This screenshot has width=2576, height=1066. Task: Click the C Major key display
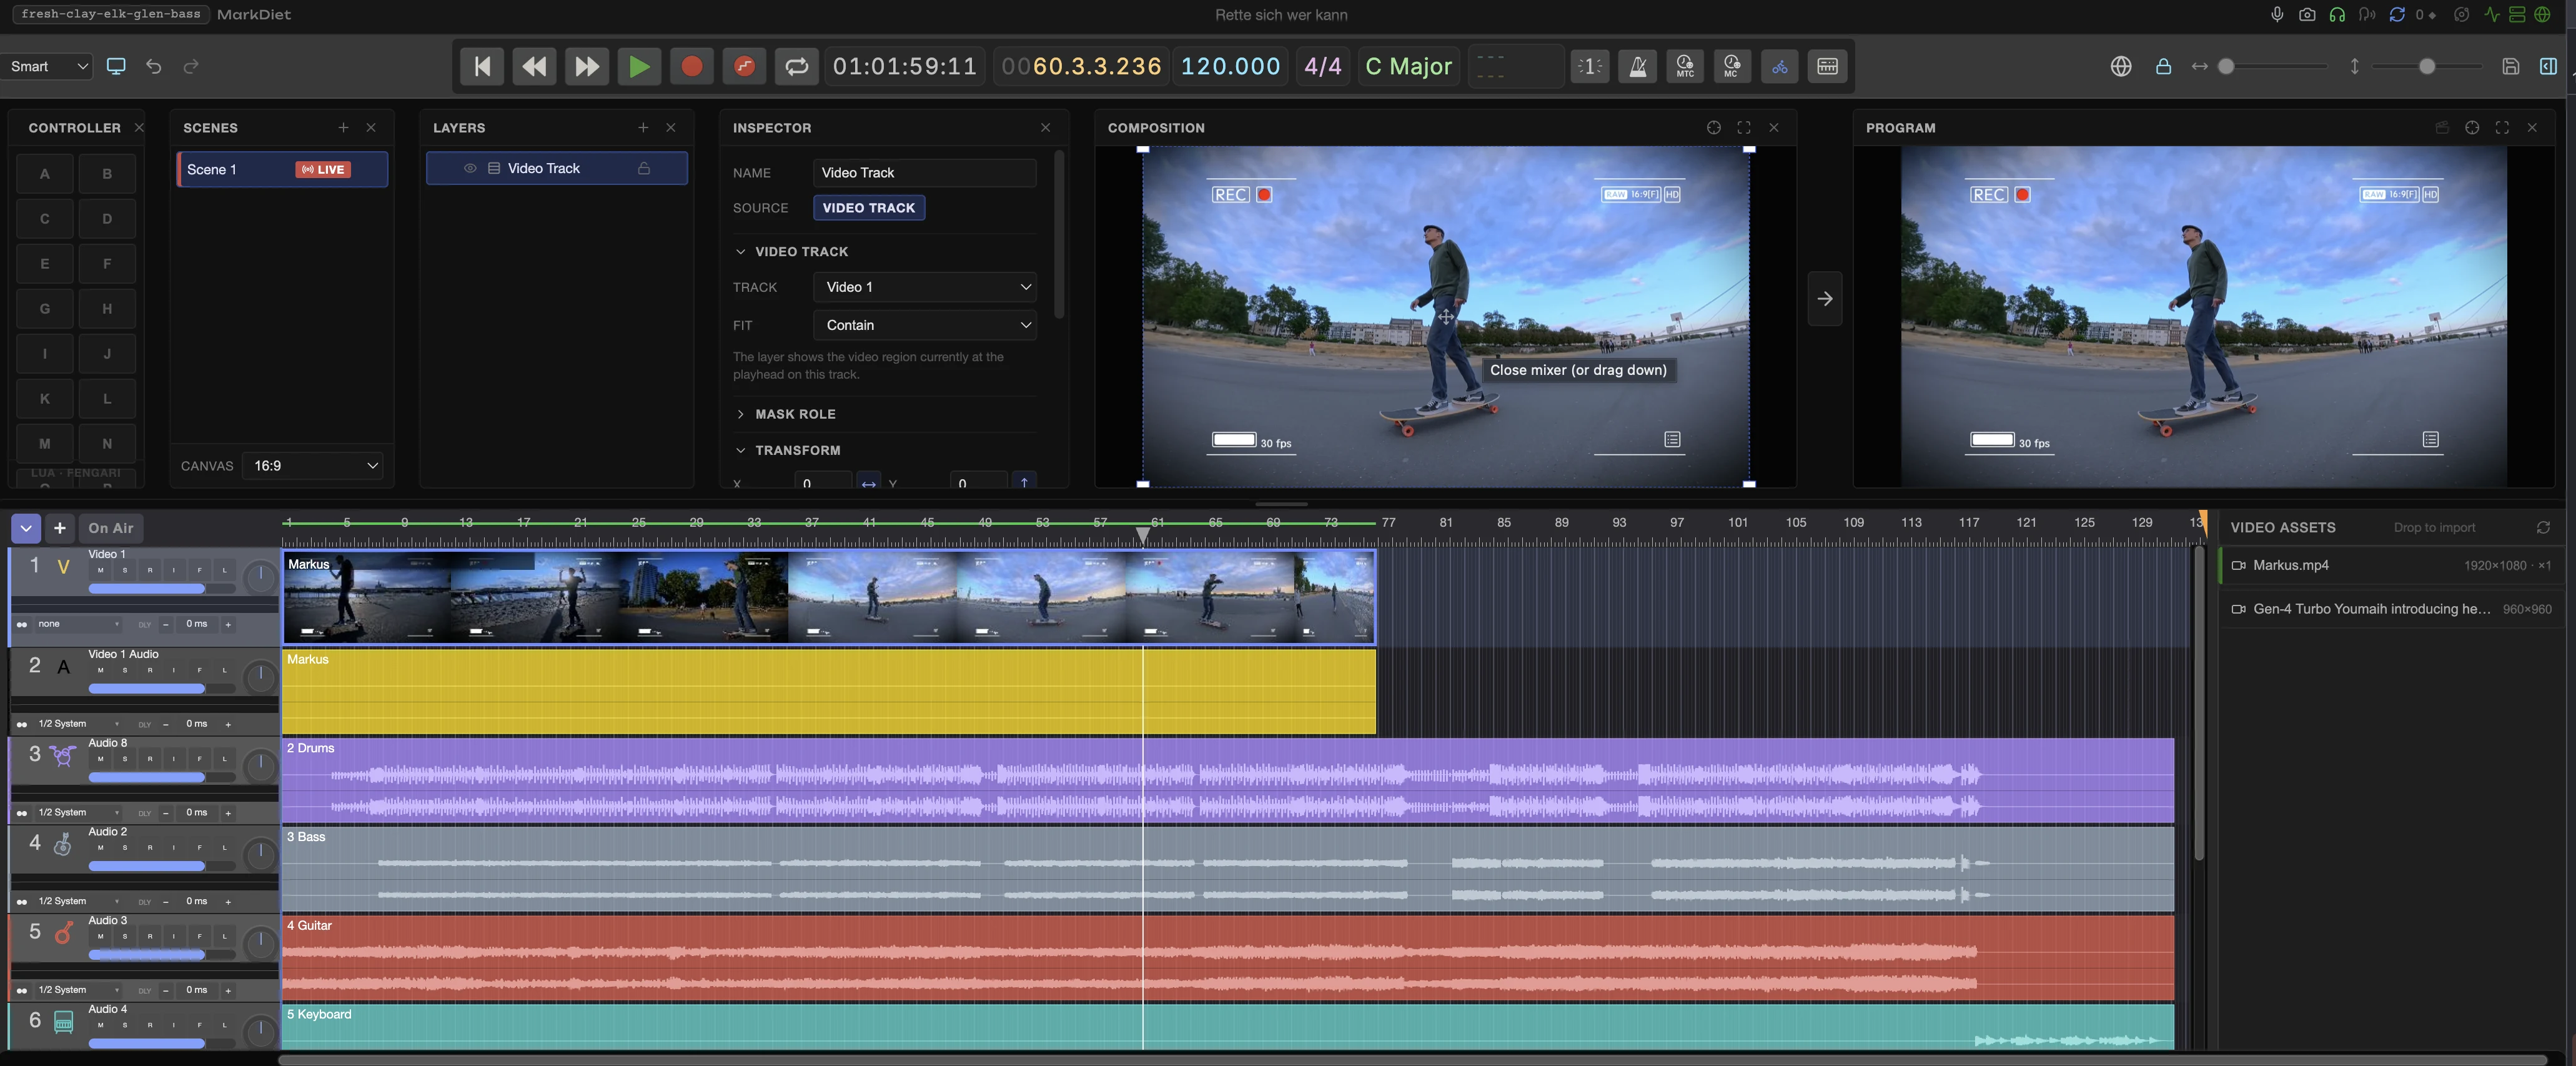[x=1408, y=66]
